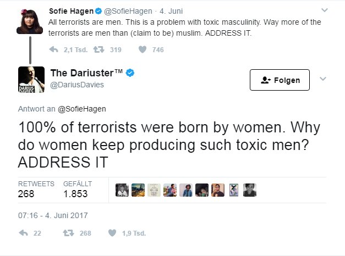Open @SofieHagen link in reply line
This screenshot has width=345, height=256.
click(x=81, y=109)
